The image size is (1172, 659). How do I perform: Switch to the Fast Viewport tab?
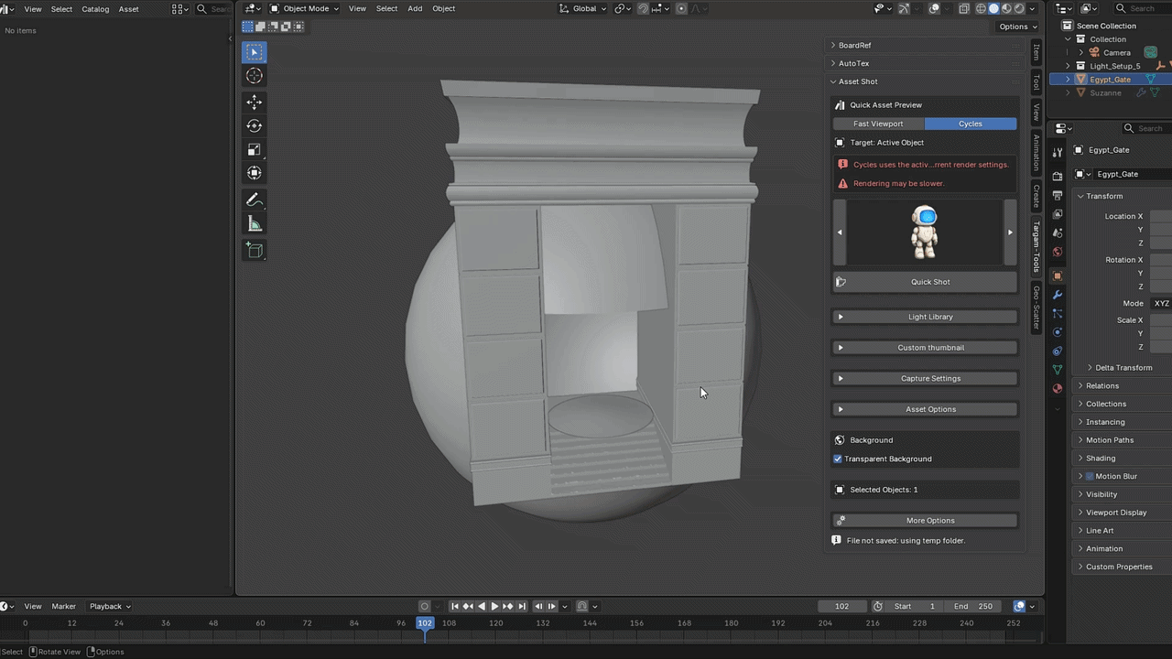(x=878, y=124)
